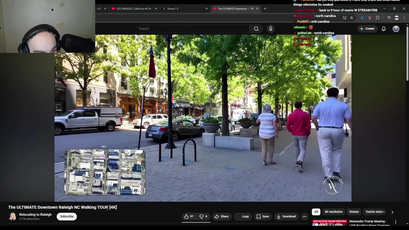Close the ULTIMATE Downtown Raleigh tab
This screenshot has height=230, width=409.
pyautogui.click(x=257, y=9)
